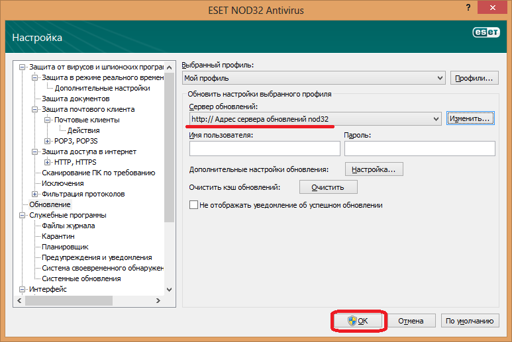Select 'Дополнительные настройки' in the tree
The width and height of the screenshot is (512, 342).
[x=102, y=88]
